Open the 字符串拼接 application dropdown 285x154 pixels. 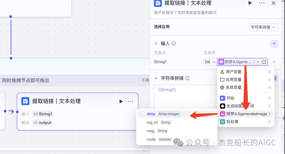click(x=263, y=27)
